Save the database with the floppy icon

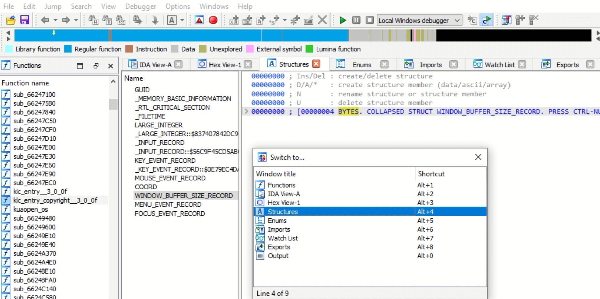pos(25,20)
